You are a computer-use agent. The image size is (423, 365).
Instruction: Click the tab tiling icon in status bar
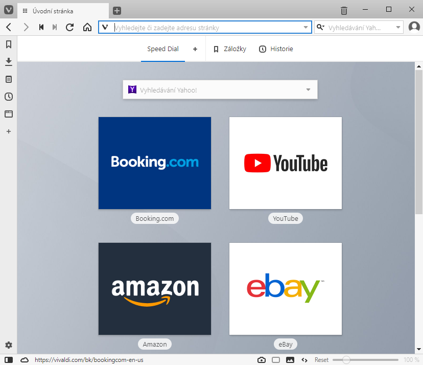tap(276, 360)
